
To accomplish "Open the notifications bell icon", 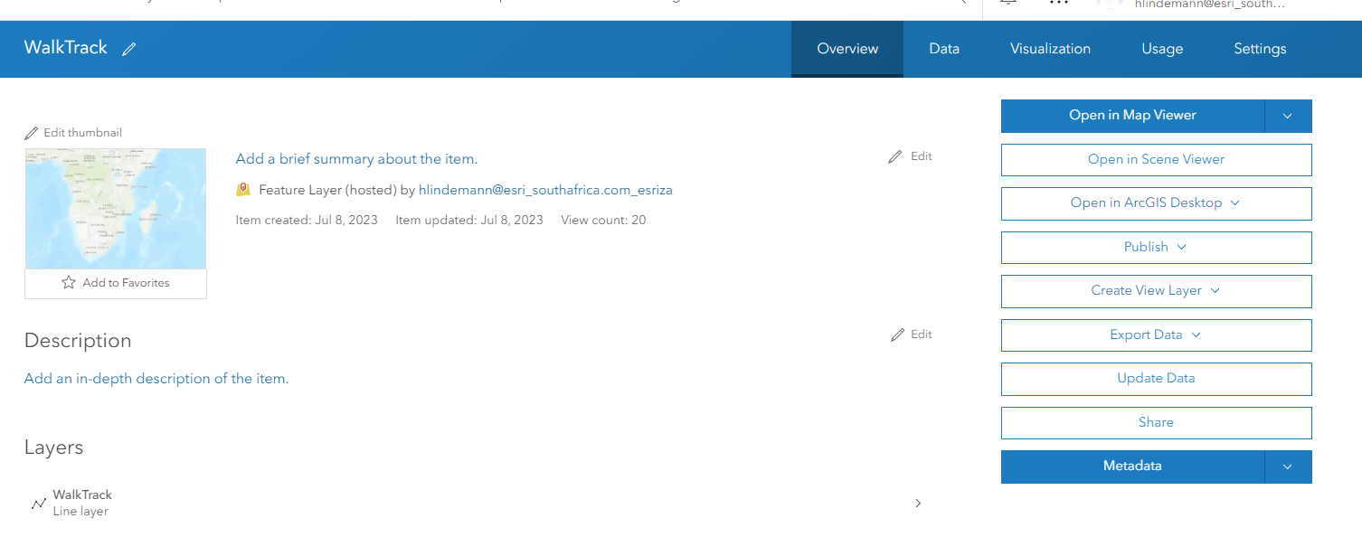I will (x=1007, y=5).
